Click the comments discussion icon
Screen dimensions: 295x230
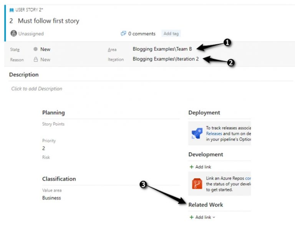[x=123, y=33]
